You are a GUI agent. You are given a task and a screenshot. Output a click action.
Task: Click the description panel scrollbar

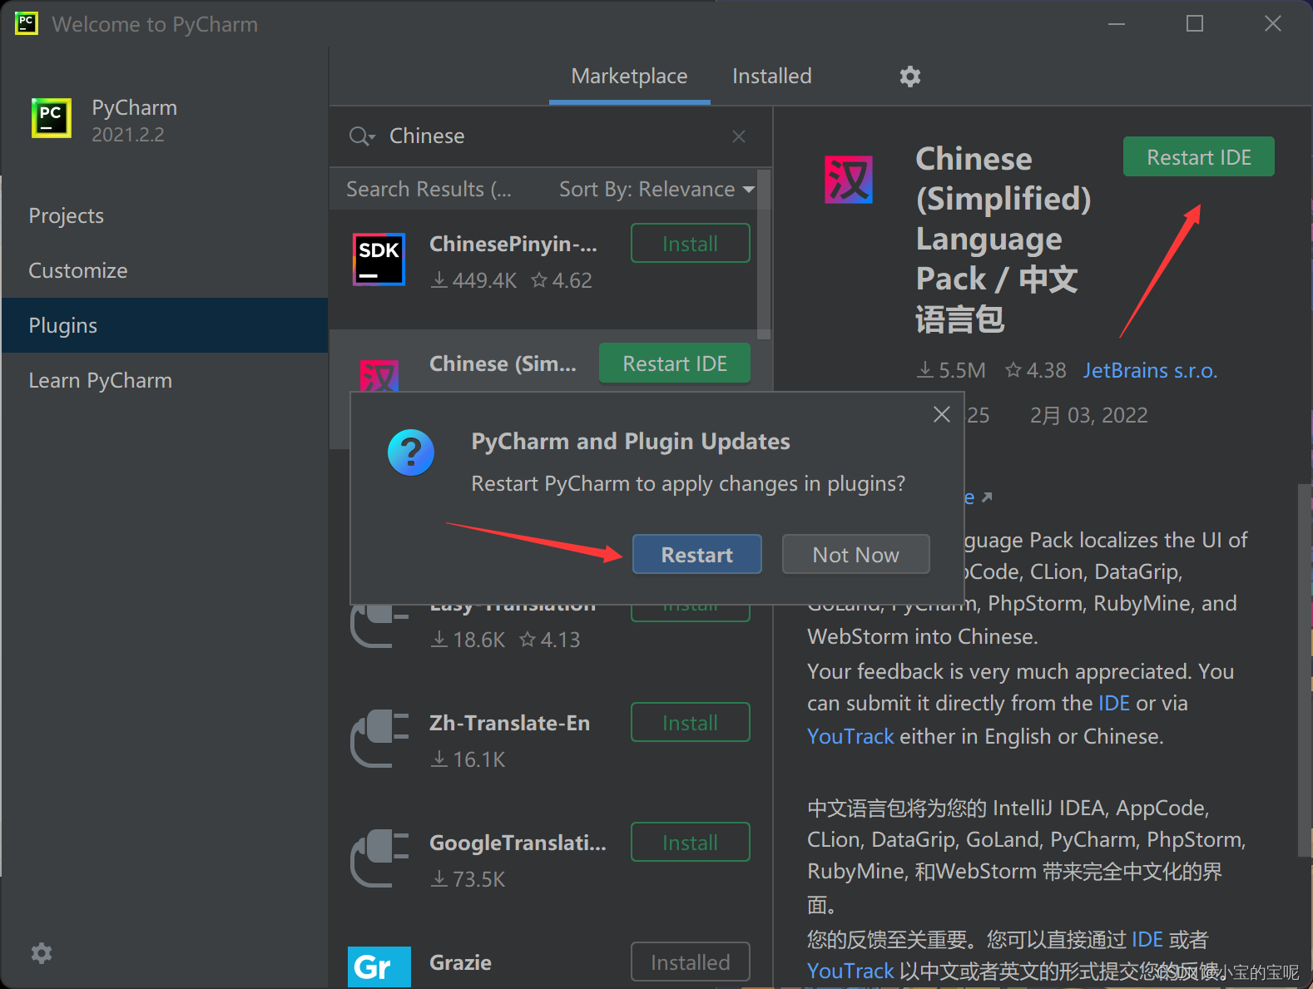[1305, 670]
